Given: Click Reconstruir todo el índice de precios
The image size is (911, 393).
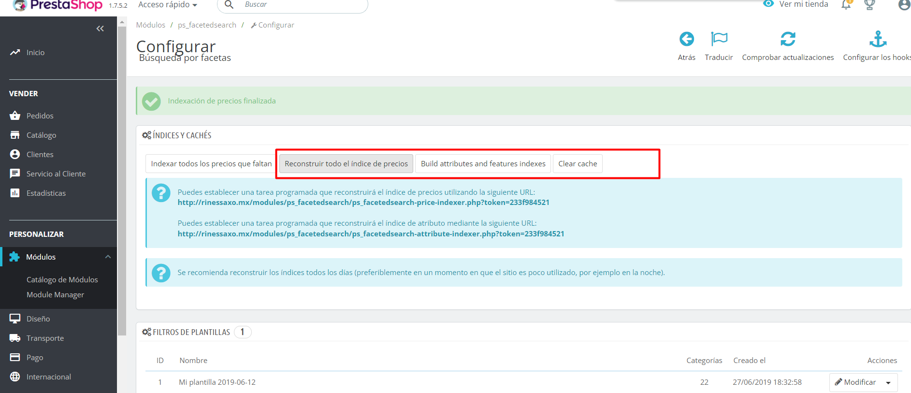Looking at the screenshot, I should pyautogui.click(x=346, y=163).
